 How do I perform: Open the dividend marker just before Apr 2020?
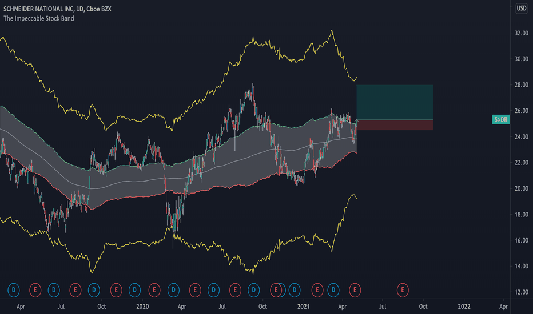coord(173,290)
